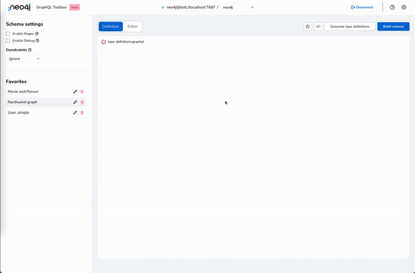The height and width of the screenshot is (273, 415).
Task: Click the Disconnect link
Action: point(362,8)
